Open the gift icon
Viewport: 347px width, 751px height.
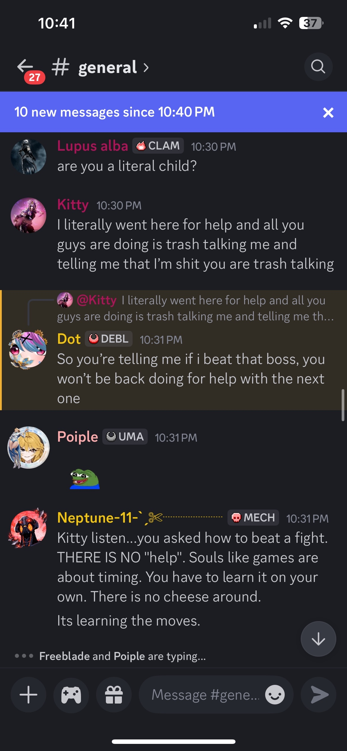[x=114, y=695]
